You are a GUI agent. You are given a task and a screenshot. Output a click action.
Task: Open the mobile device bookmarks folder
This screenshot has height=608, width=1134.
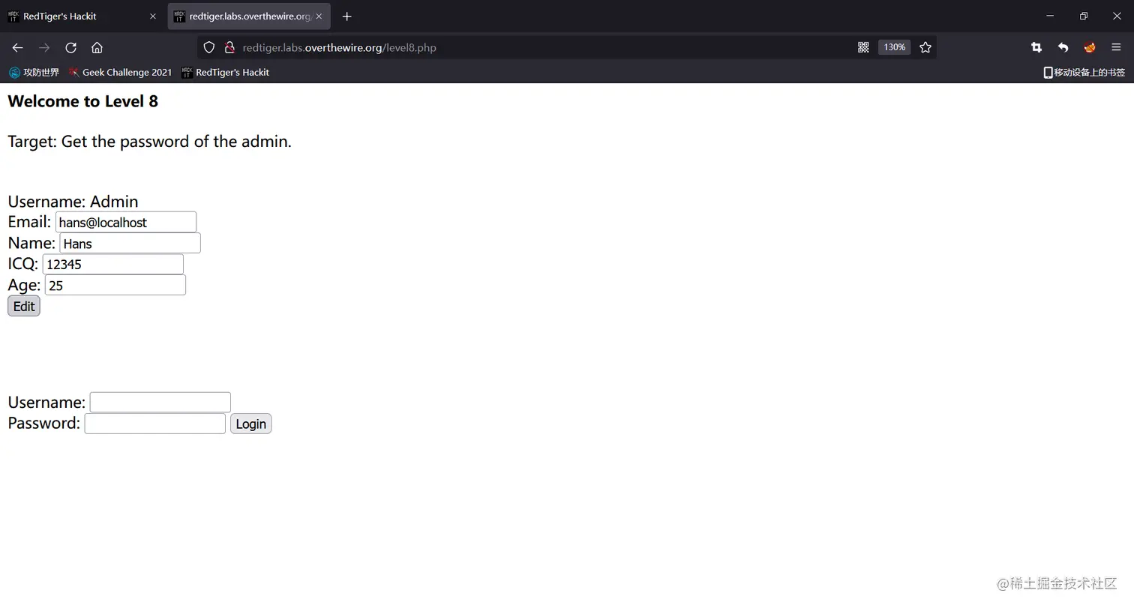pos(1084,73)
